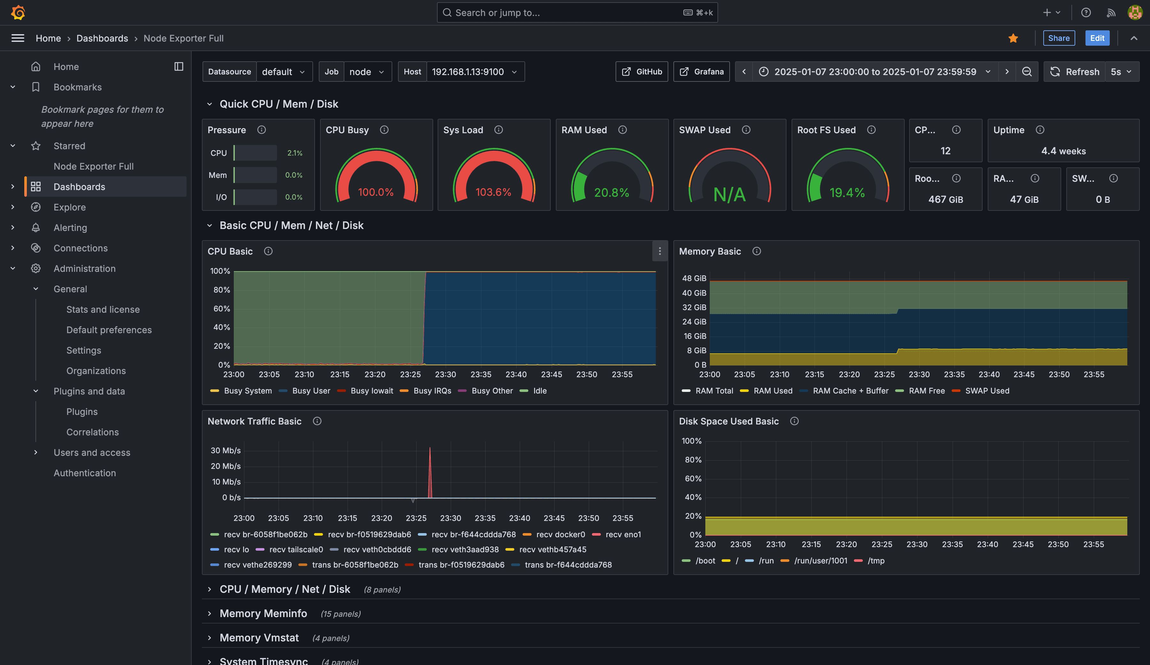Open CPU Basic panel three-dot menu
Screen dimensions: 1150x665
(x=659, y=251)
